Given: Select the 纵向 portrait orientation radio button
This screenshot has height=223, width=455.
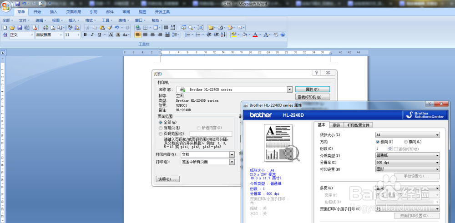Looking at the screenshot, I should coord(378,142).
